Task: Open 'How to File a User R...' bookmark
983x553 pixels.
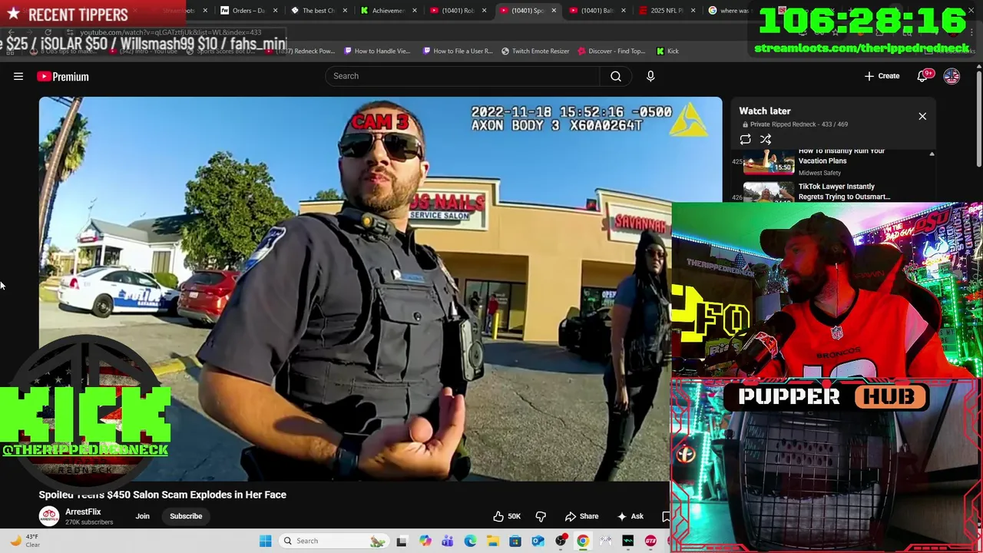Action: coord(458,51)
